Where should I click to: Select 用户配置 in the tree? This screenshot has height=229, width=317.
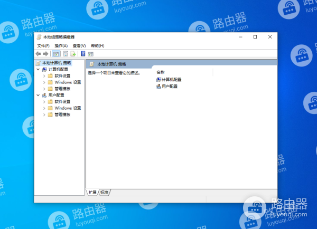pyautogui.click(x=53, y=96)
